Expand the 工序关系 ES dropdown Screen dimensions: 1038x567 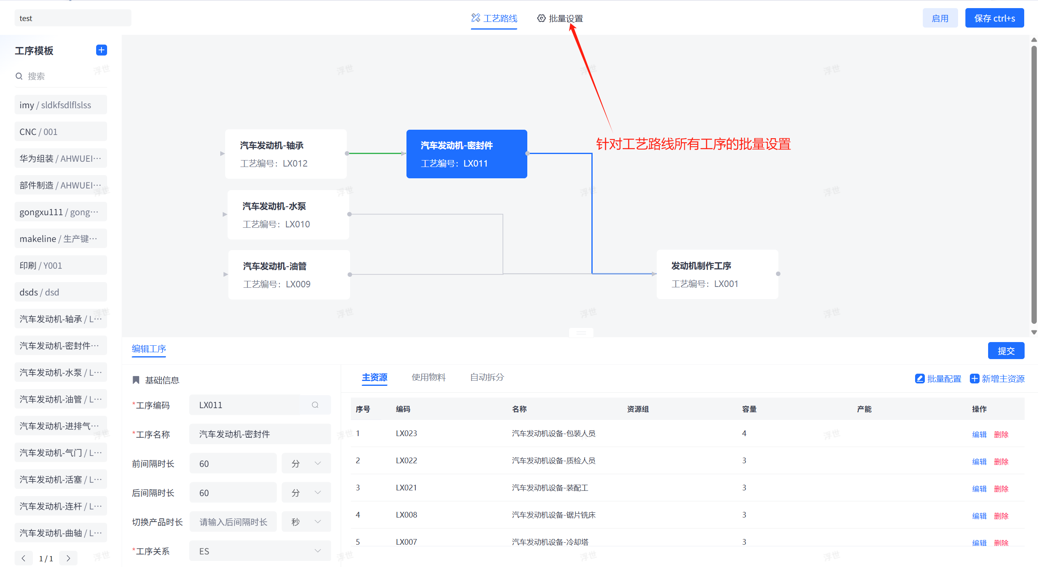260,551
